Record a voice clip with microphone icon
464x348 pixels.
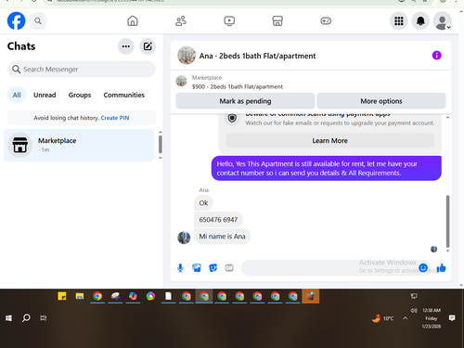click(180, 268)
